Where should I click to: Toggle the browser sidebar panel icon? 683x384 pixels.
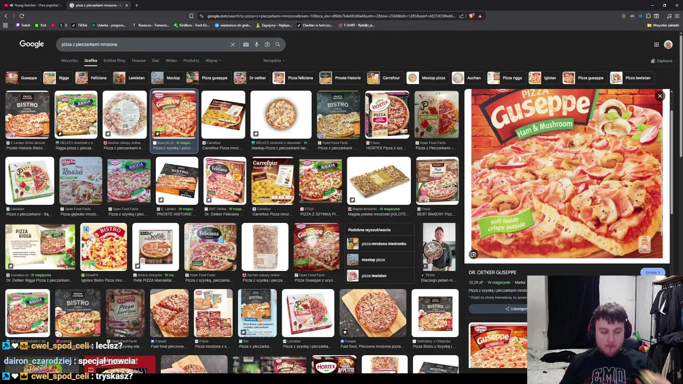(x=656, y=16)
